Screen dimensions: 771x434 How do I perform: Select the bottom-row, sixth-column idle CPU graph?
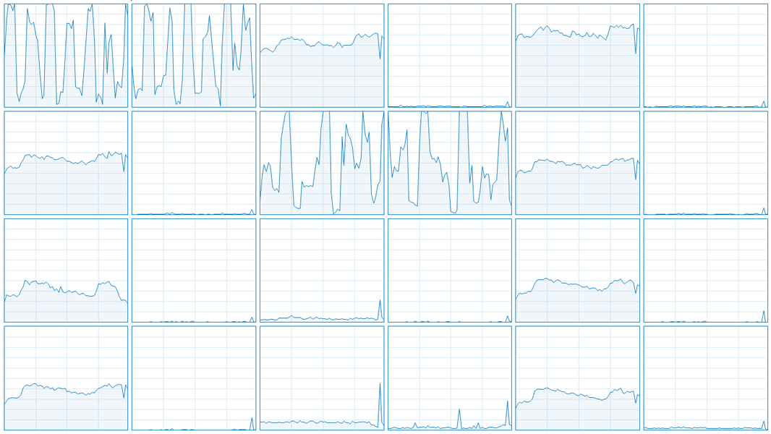705,378
